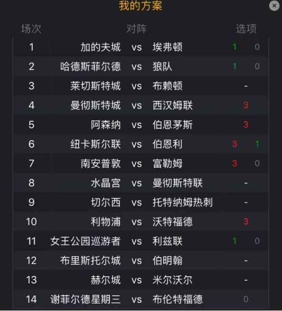Click the dash option for 切尔西 match
Screen dimensions: 282x311
pyautogui.click(x=246, y=202)
